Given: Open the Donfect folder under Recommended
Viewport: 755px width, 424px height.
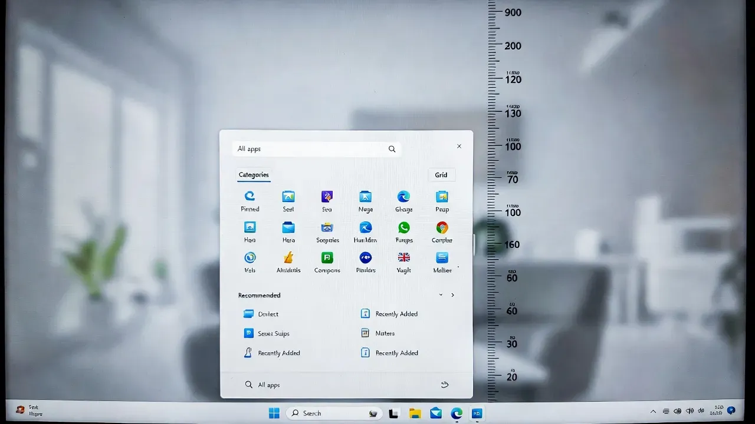Looking at the screenshot, I should pyautogui.click(x=261, y=314).
